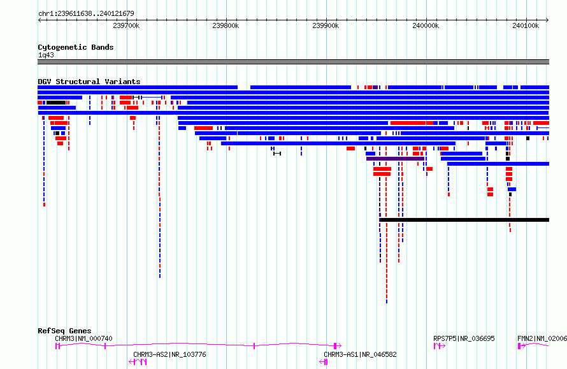Screen dimensions: 567x369
Task: Select the Cytogenetic Bands track title
Action: point(76,47)
